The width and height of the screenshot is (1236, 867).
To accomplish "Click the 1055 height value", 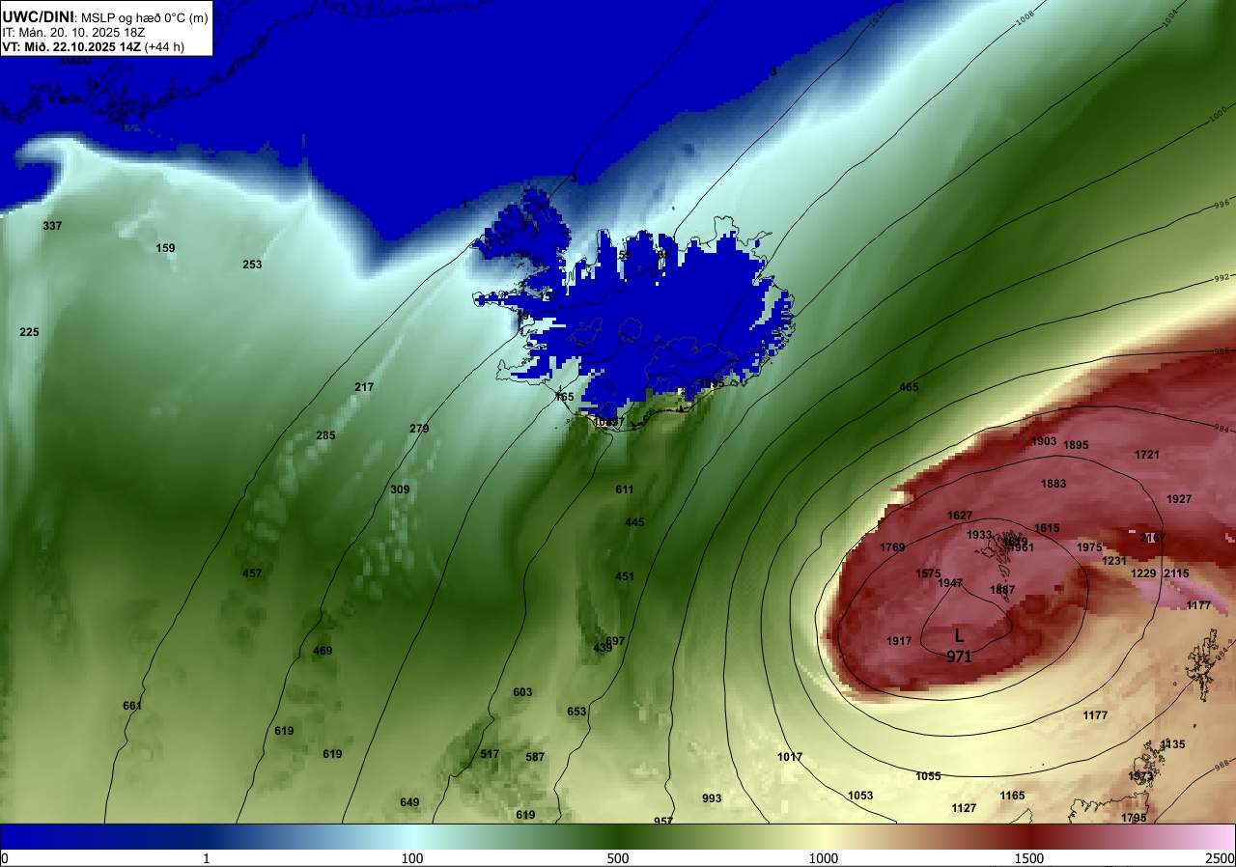I will (928, 776).
